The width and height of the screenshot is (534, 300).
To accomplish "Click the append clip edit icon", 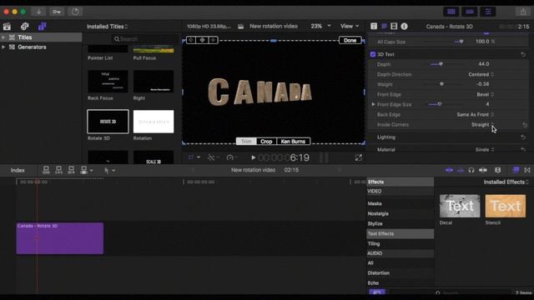I will pos(71,170).
